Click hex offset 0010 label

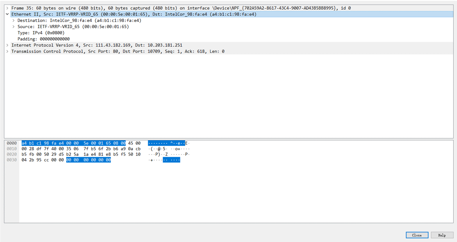click(x=12, y=149)
